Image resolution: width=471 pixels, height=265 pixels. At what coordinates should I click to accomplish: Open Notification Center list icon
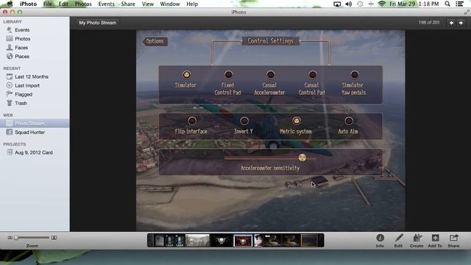tap(459, 4)
